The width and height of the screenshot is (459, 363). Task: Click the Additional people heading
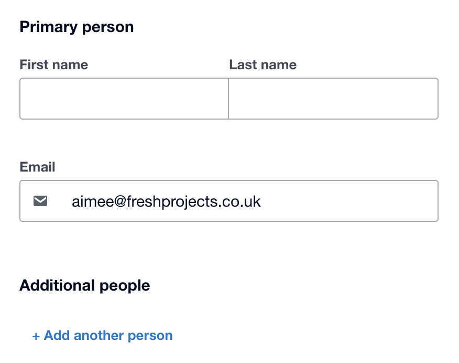click(x=85, y=285)
